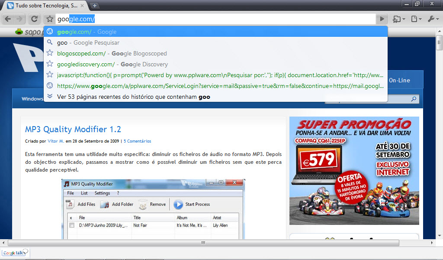The image size is (443, 260).
Task: Click the site search magnifier icon
Action: click(x=414, y=99)
